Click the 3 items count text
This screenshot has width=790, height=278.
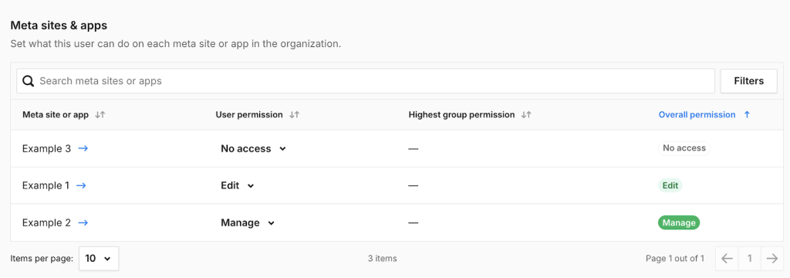pyautogui.click(x=383, y=259)
